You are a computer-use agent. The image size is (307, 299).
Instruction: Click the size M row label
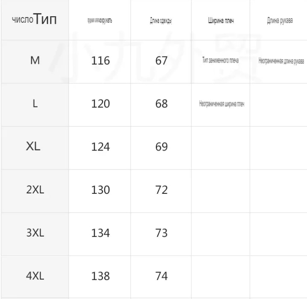click(35, 60)
